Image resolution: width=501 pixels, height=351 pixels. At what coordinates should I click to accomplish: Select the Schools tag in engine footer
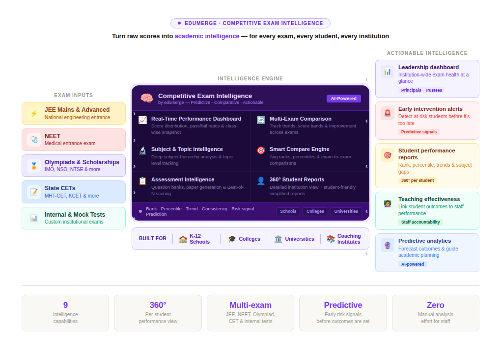coord(288,211)
